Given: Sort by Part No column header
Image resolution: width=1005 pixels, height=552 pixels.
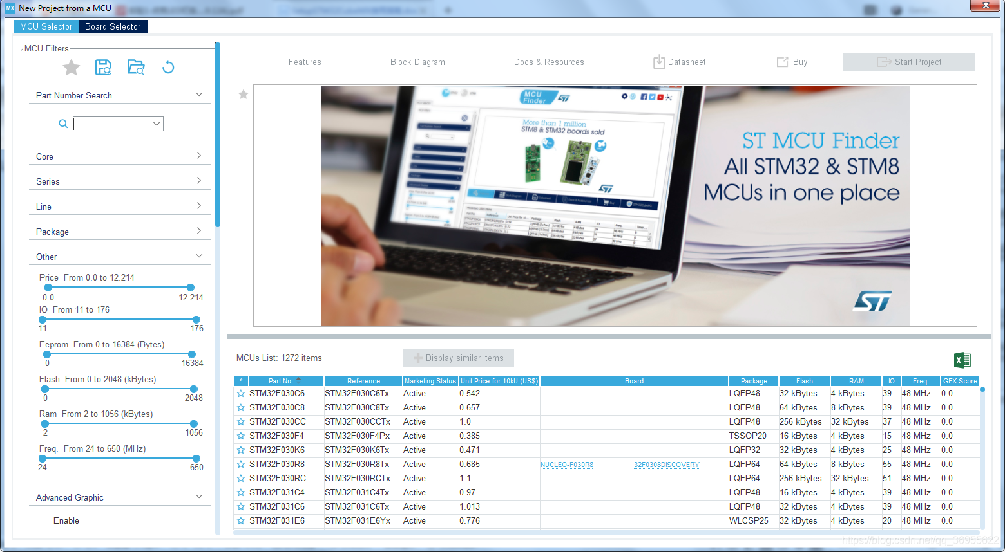Looking at the screenshot, I should 286,381.
